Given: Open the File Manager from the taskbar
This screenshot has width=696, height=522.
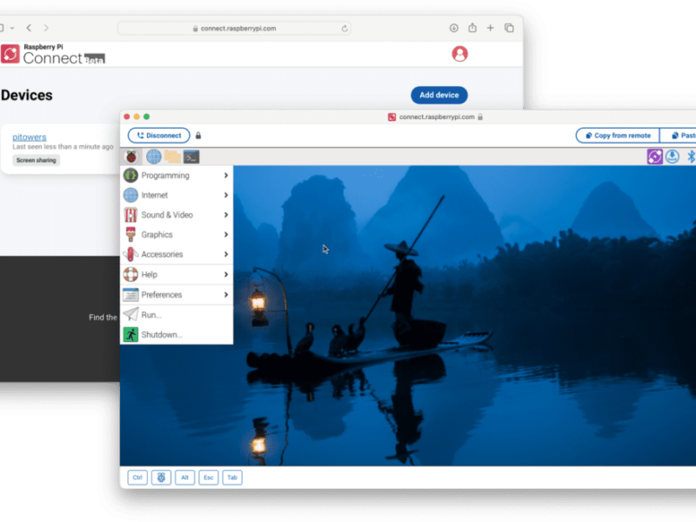Looking at the screenshot, I should [x=172, y=157].
